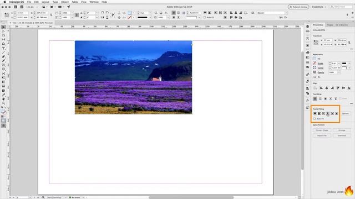Click the Arrange button in Quick Actions

(x=342, y=130)
